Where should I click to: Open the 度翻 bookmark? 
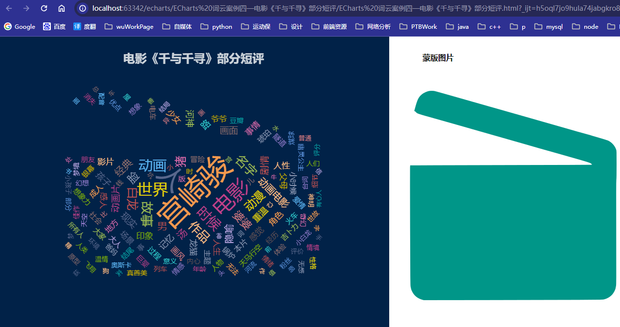(85, 26)
